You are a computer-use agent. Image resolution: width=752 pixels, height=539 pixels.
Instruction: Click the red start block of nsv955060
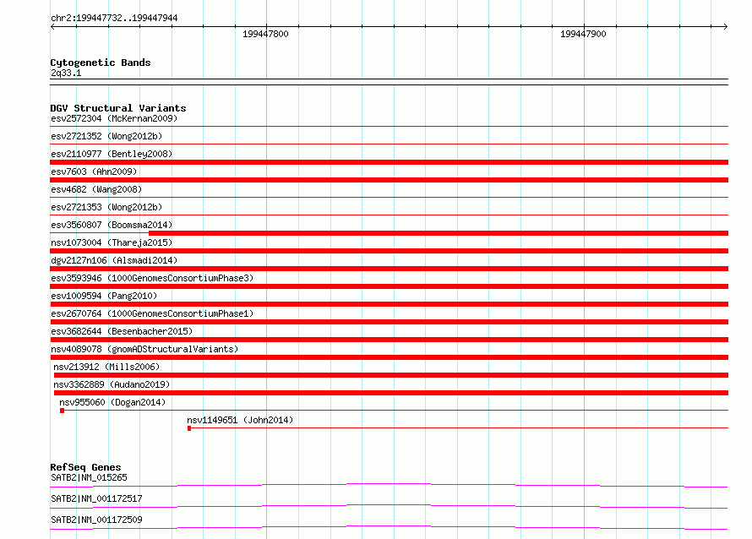(x=62, y=411)
